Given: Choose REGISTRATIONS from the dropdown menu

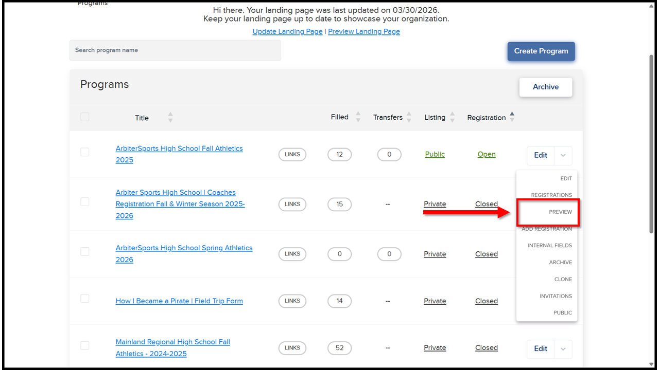Looking at the screenshot, I should coord(551,195).
